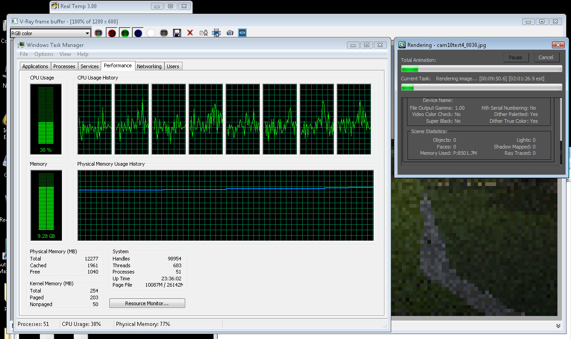This screenshot has width=571, height=339.
Task: View the red channel in V-Ray buffer
Action: click(x=112, y=33)
